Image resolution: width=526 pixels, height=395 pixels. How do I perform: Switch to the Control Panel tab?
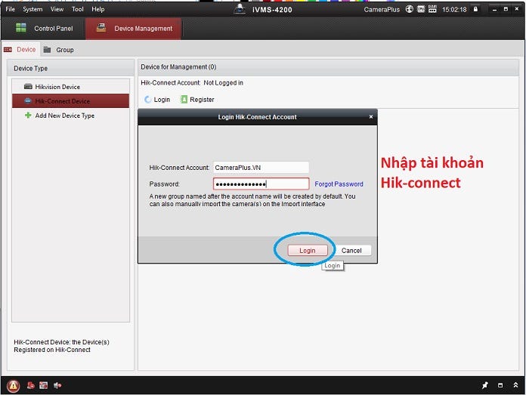[44, 29]
